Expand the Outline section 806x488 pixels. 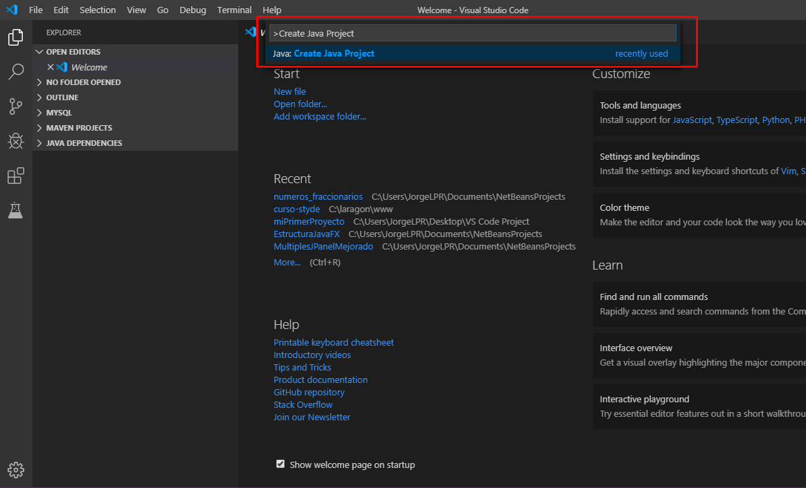point(135,97)
